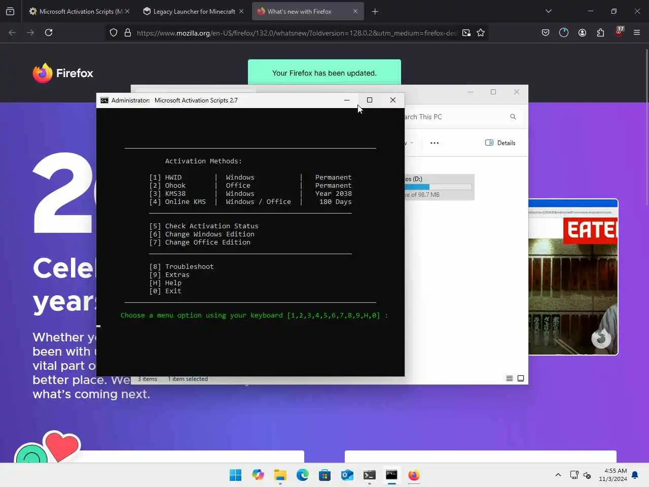This screenshot has height=487, width=649.
Task: Click the Extras menu line
Action: [x=169, y=275]
